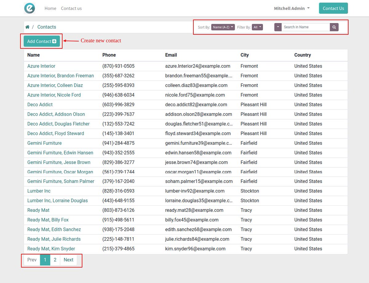
Task: Open Gemini Furniture, Oscar Morgan contact
Action: (x=60, y=172)
